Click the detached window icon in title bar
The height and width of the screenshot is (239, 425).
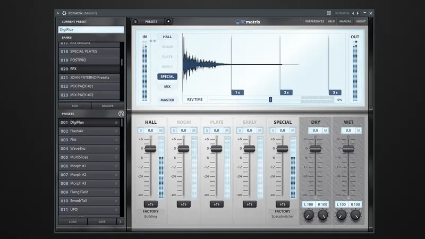click(329, 13)
